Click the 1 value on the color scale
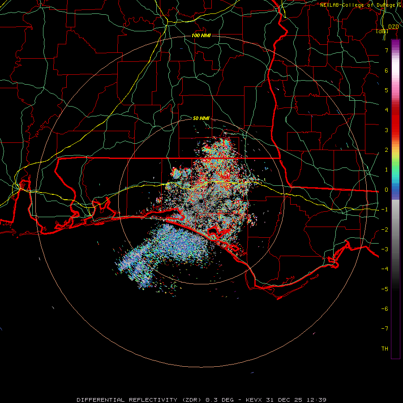Screen dimensions: 403x403 coord(386,170)
